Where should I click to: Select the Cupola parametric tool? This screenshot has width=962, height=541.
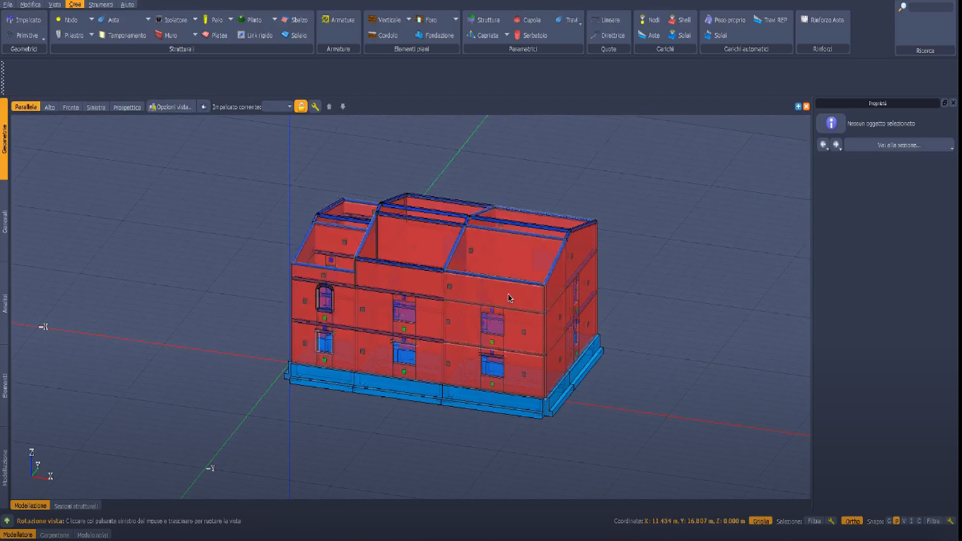pyautogui.click(x=527, y=20)
